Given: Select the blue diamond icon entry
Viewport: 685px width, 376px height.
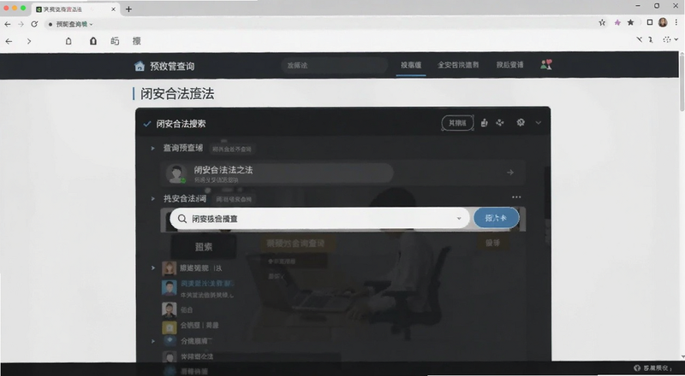Looking at the screenshot, I should 188,341.
